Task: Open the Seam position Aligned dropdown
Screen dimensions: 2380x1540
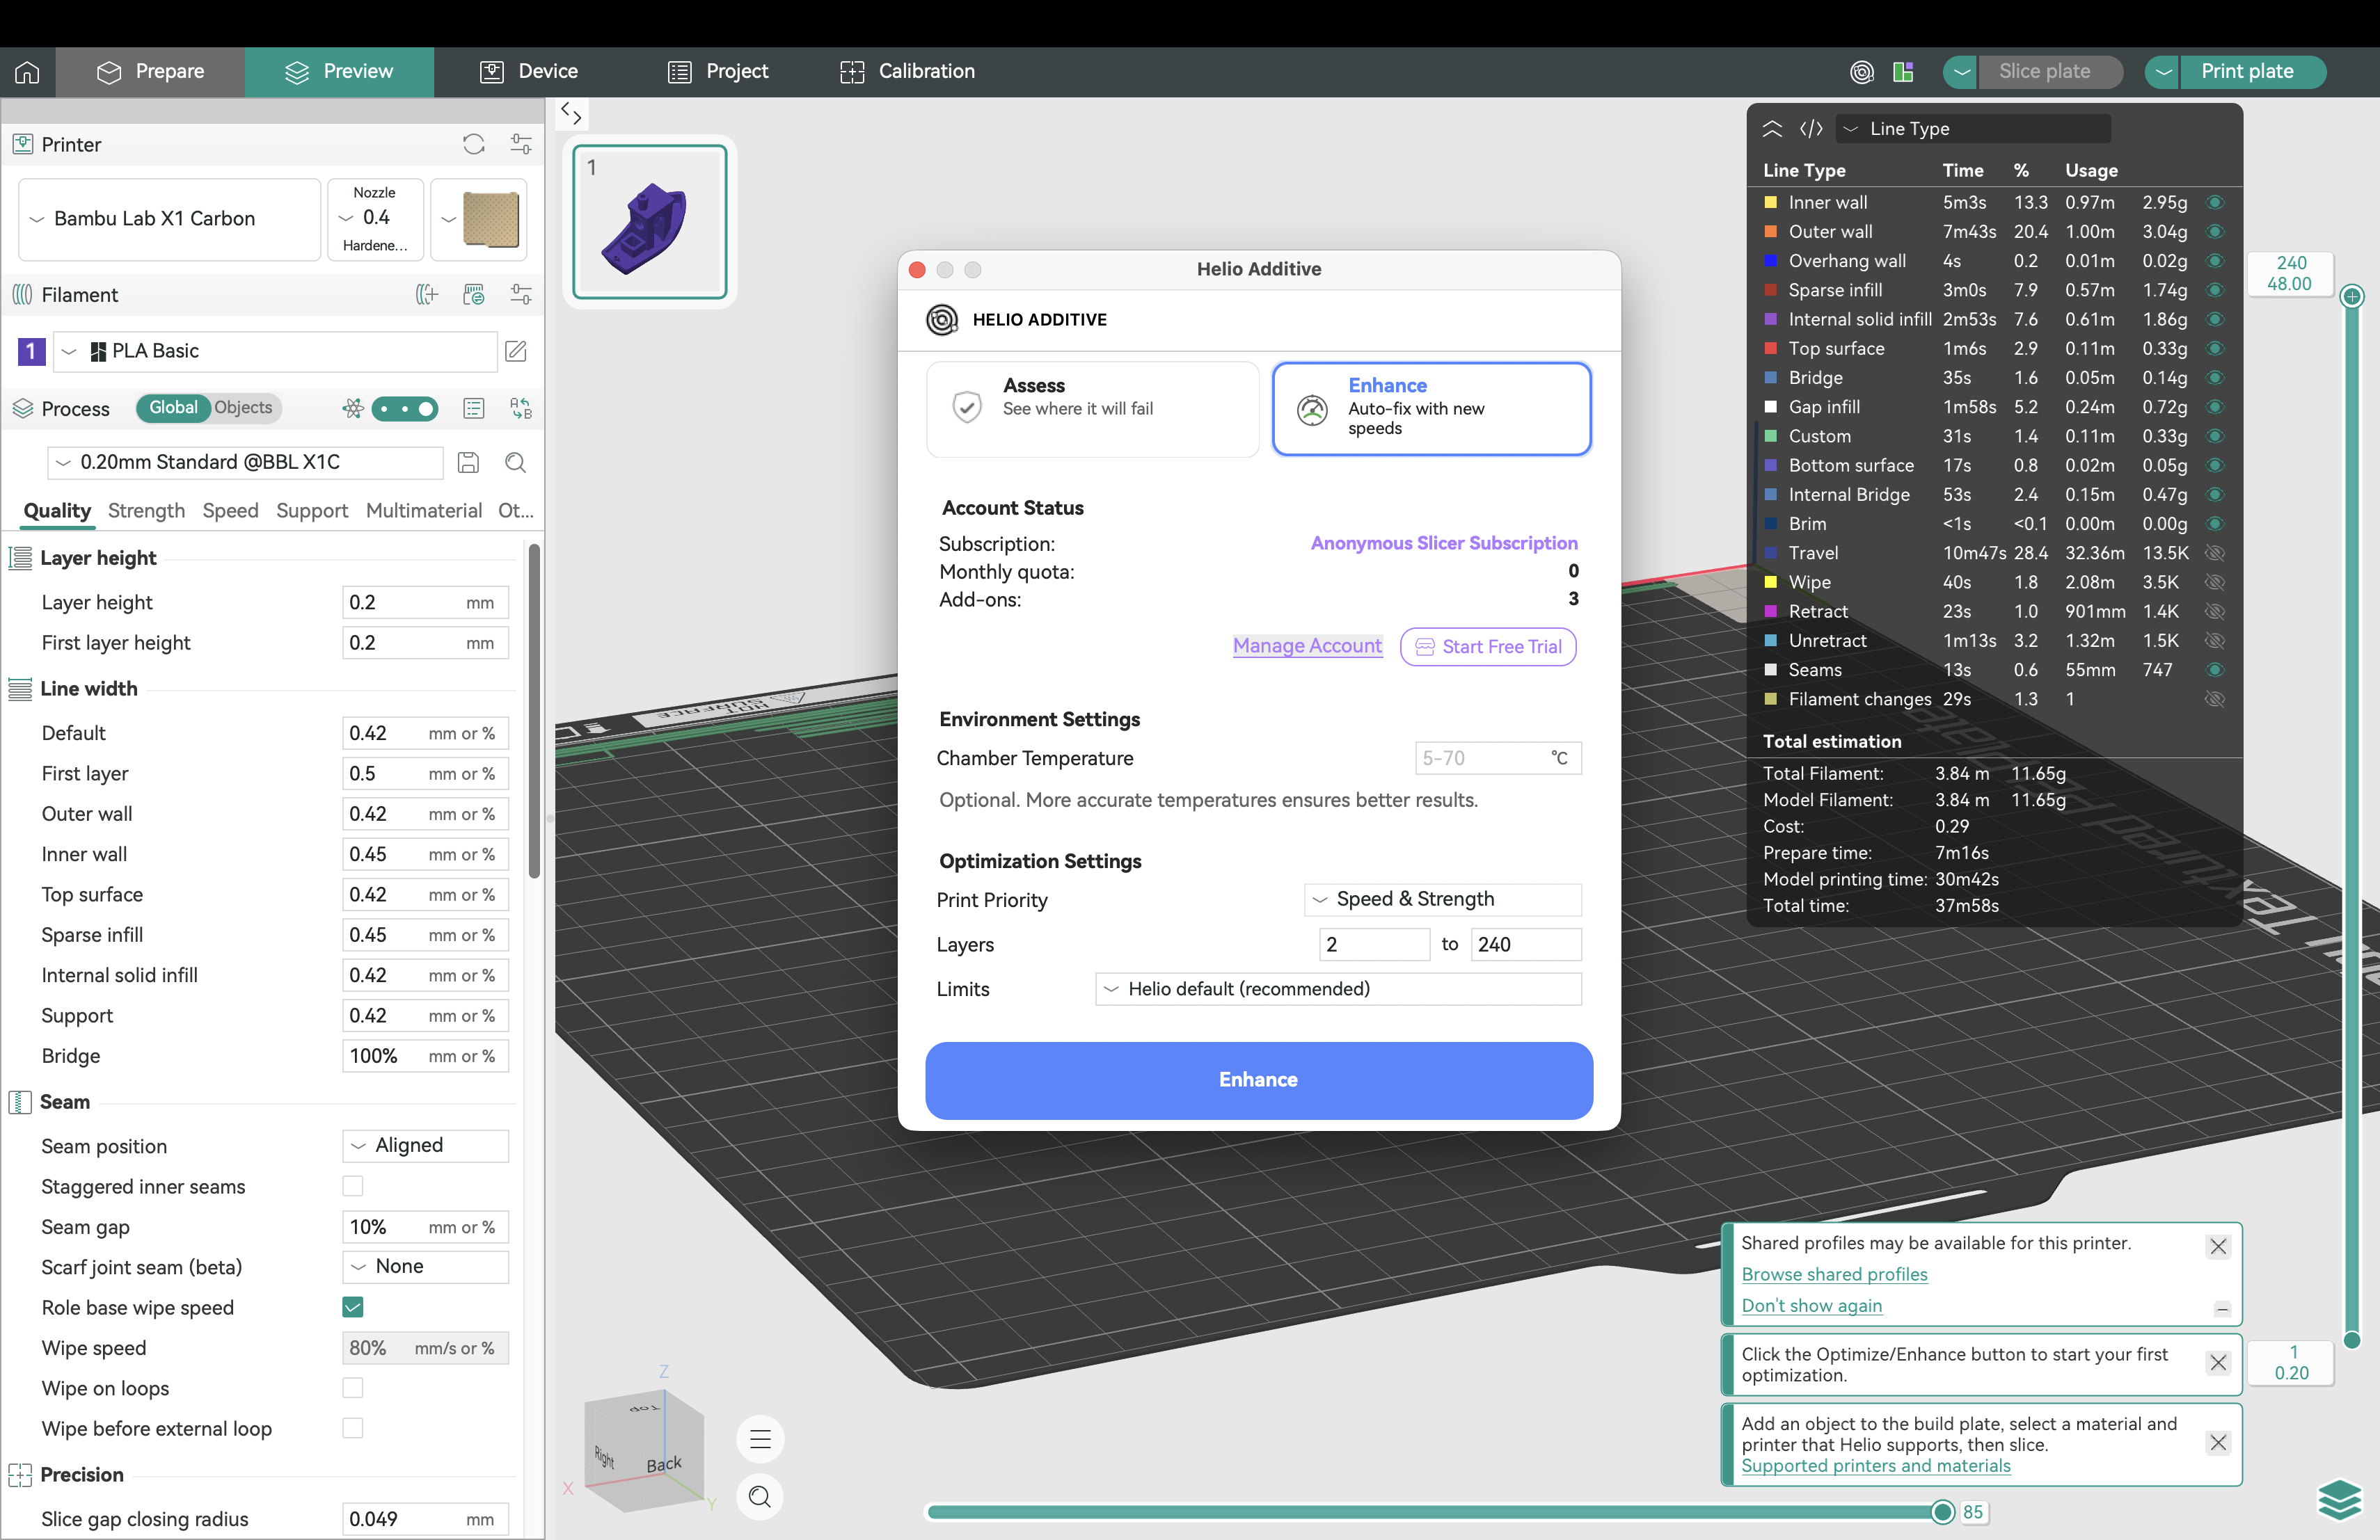Action: [x=425, y=1145]
